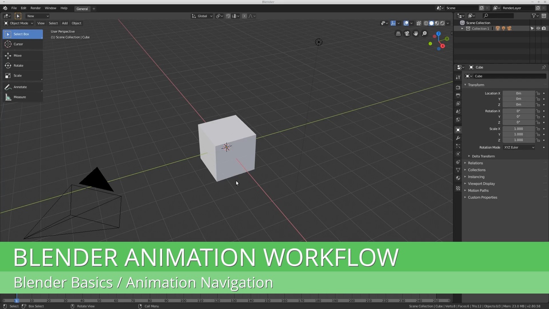This screenshot has width=549, height=309.
Task: Select the Move tool
Action: pyautogui.click(x=22, y=55)
